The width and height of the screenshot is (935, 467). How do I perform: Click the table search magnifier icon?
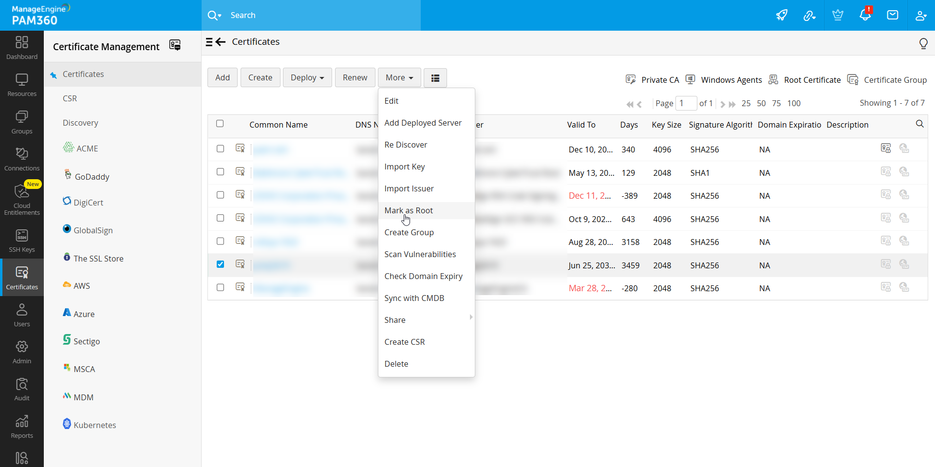pos(919,124)
